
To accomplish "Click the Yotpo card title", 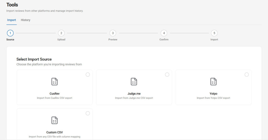I will (x=213, y=94).
